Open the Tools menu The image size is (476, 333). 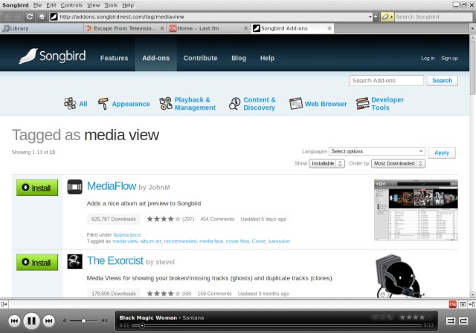coord(111,5)
